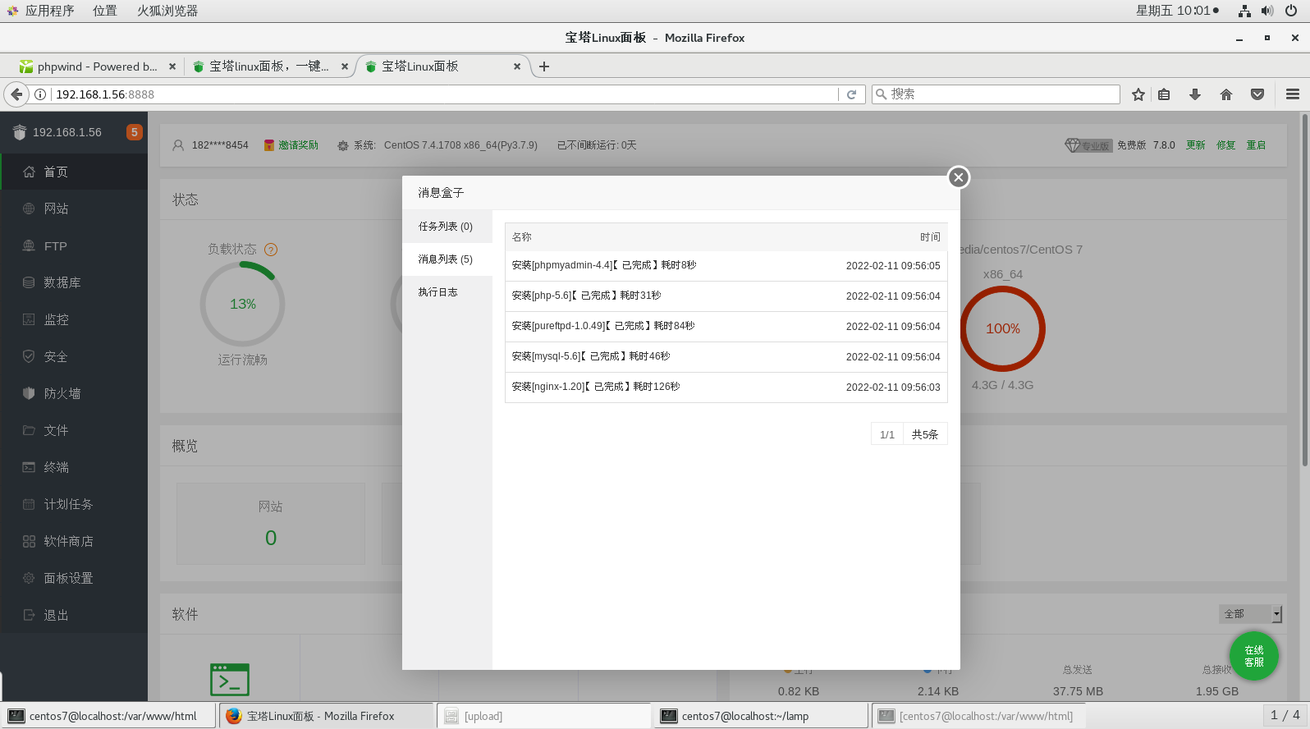Open the 终端 terminal icon in sidebar

pyautogui.click(x=29, y=467)
